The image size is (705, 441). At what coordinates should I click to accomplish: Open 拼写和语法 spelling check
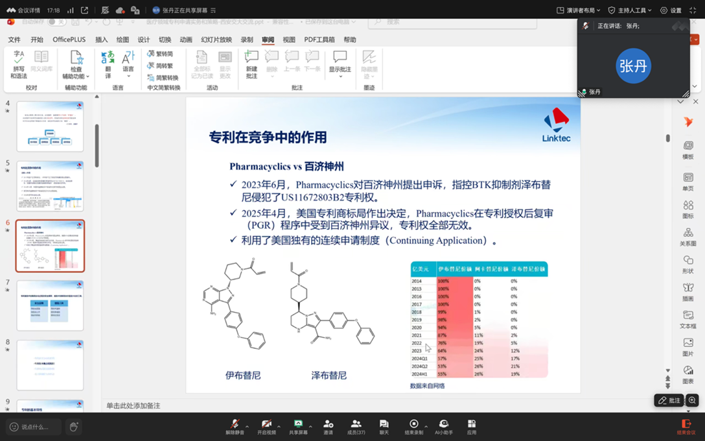[x=18, y=64]
